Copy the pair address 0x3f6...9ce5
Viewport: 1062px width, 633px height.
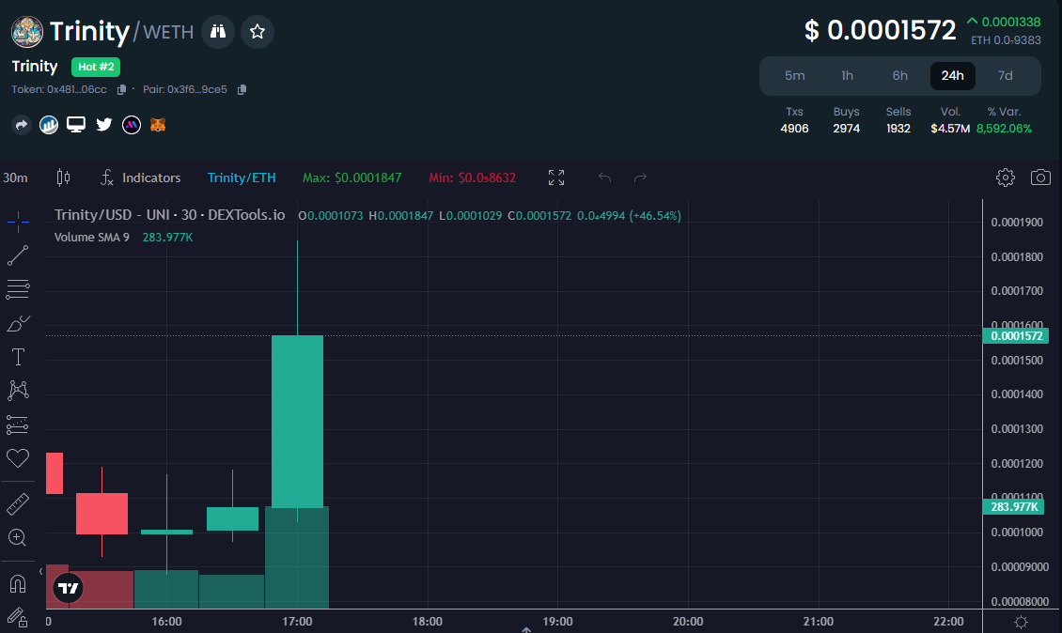242,89
